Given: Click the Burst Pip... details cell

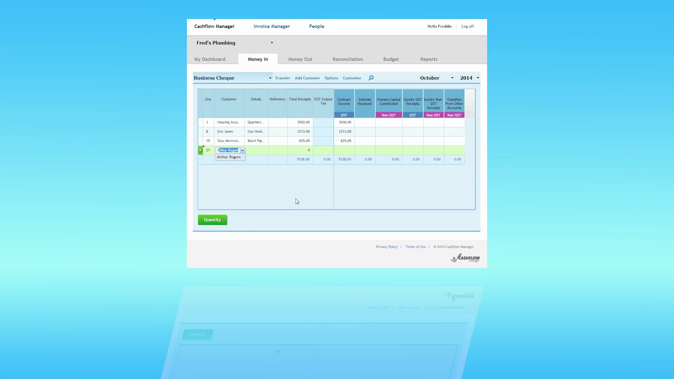Looking at the screenshot, I should 256,141.
